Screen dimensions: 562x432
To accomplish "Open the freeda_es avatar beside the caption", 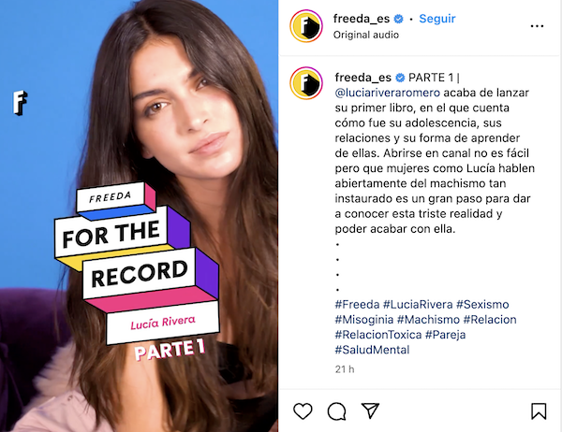I will point(306,83).
